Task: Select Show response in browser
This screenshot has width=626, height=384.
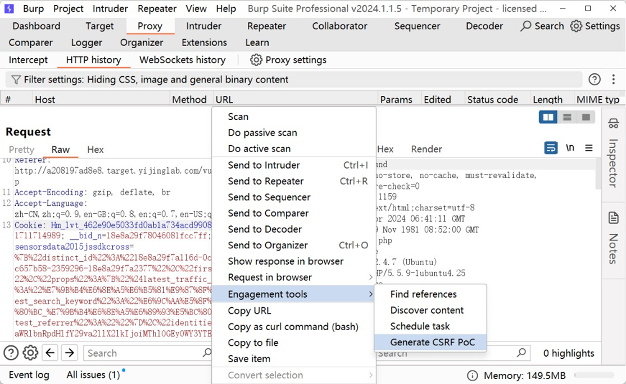Action: click(294, 261)
